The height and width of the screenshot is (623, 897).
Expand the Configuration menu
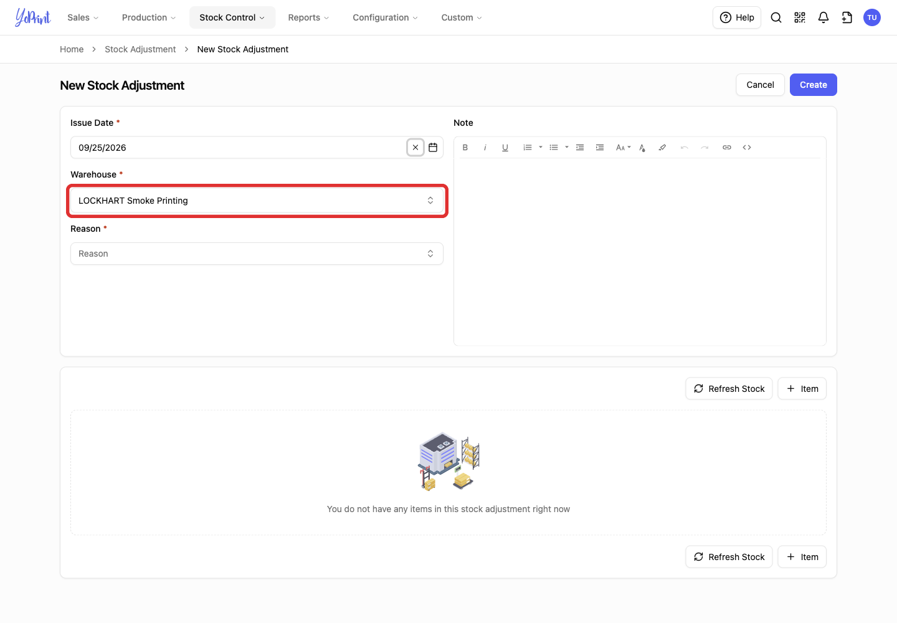coord(385,17)
